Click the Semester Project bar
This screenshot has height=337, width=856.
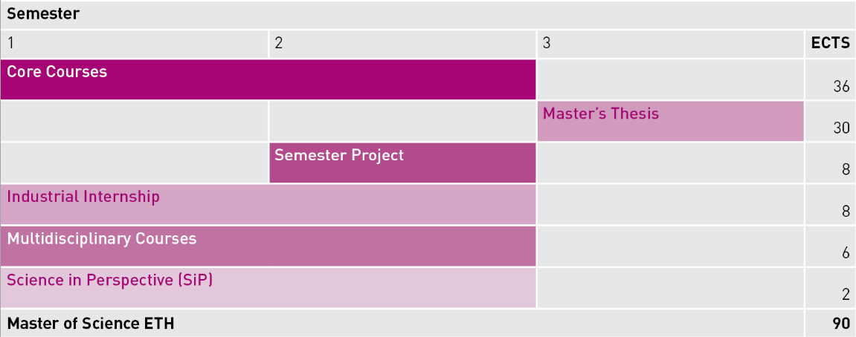(403, 163)
